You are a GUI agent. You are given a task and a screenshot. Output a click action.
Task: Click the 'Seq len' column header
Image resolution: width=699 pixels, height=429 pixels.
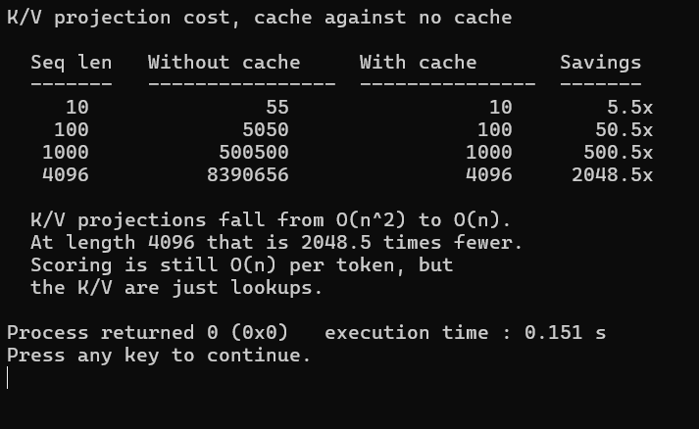pos(72,63)
